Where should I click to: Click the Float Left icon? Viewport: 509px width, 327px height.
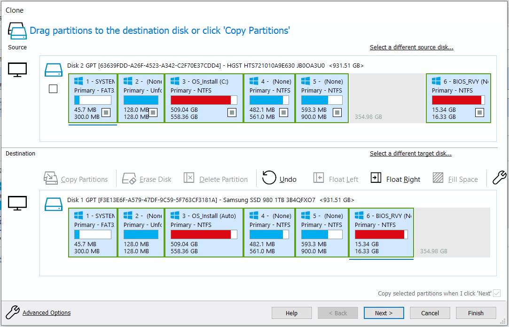[x=319, y=178]
